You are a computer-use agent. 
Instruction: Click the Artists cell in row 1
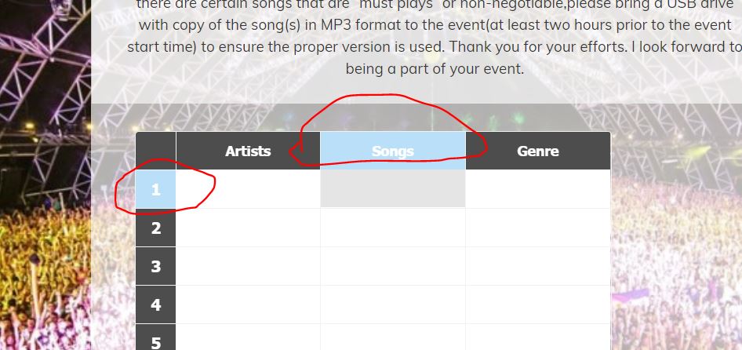(x=248, y=189)
